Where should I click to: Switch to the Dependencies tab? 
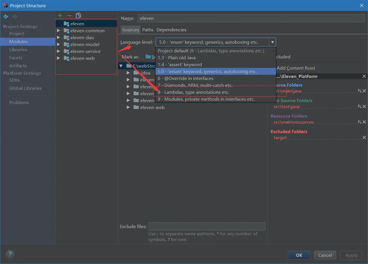point(172,30)
